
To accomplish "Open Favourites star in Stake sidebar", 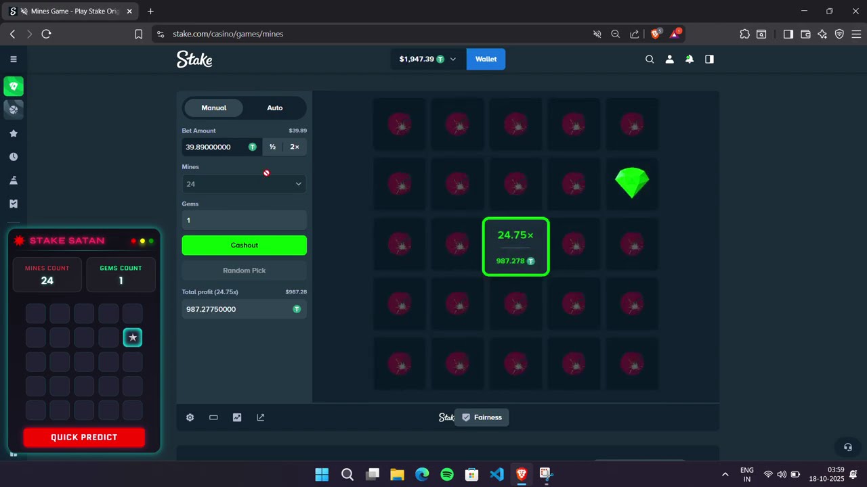I will pyautogui.click(x=13, y=133).
